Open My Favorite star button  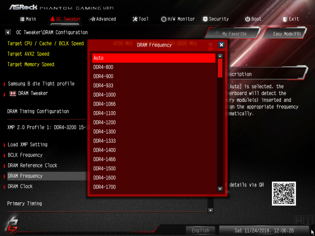(233, 33)
